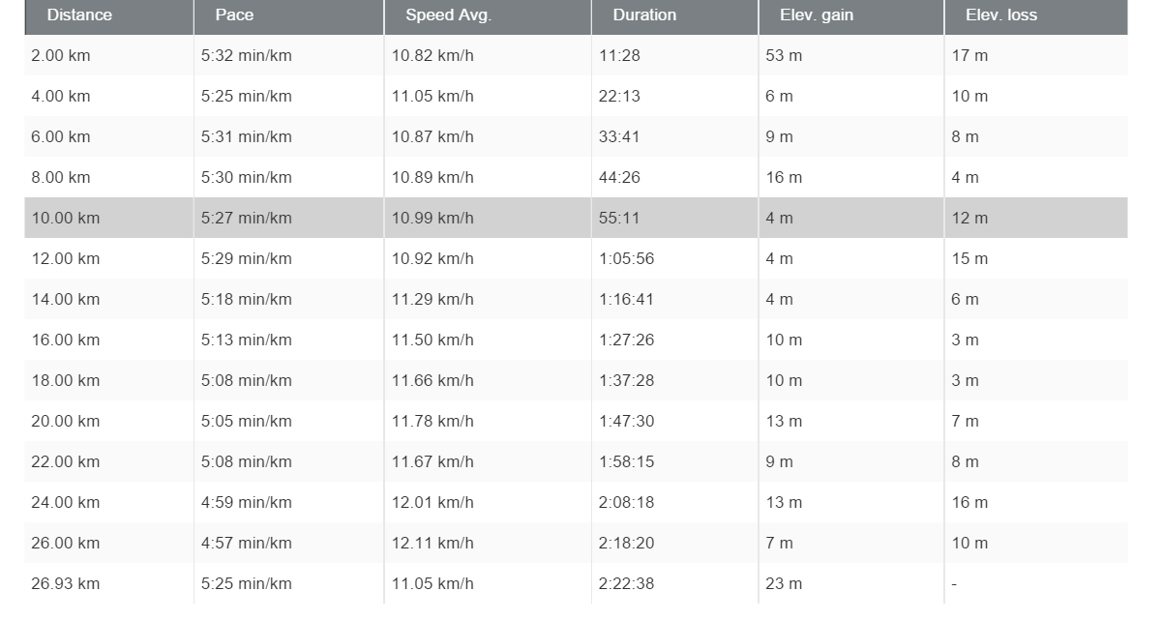
Task: Click the 5:13 min/km pace cell
Action: pyautogui.click(x=246, y=340)
